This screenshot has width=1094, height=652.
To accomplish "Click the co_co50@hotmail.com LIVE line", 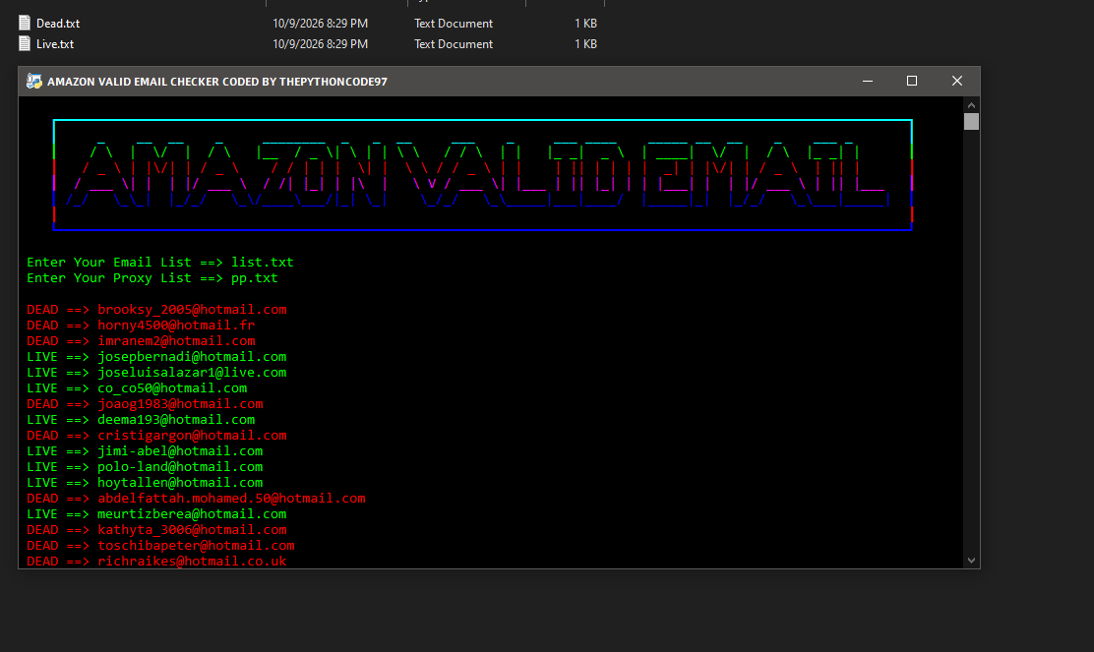I will coord(137,388).
